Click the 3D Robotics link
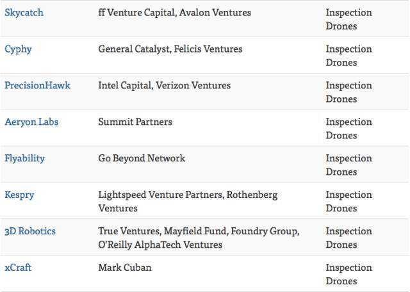 (x=30, y=231)
